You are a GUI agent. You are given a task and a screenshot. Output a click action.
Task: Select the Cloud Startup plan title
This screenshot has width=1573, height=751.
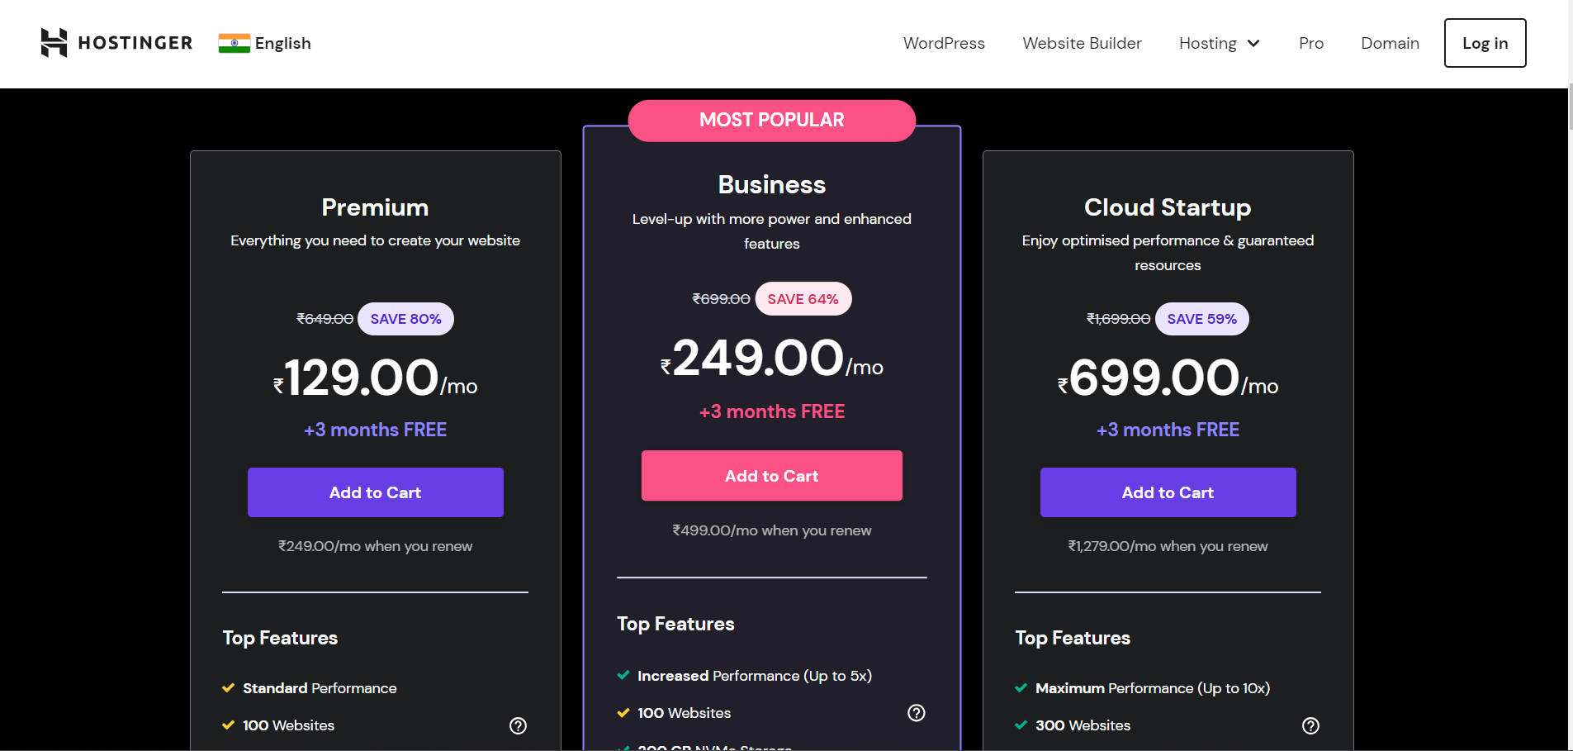point(1168,207)
